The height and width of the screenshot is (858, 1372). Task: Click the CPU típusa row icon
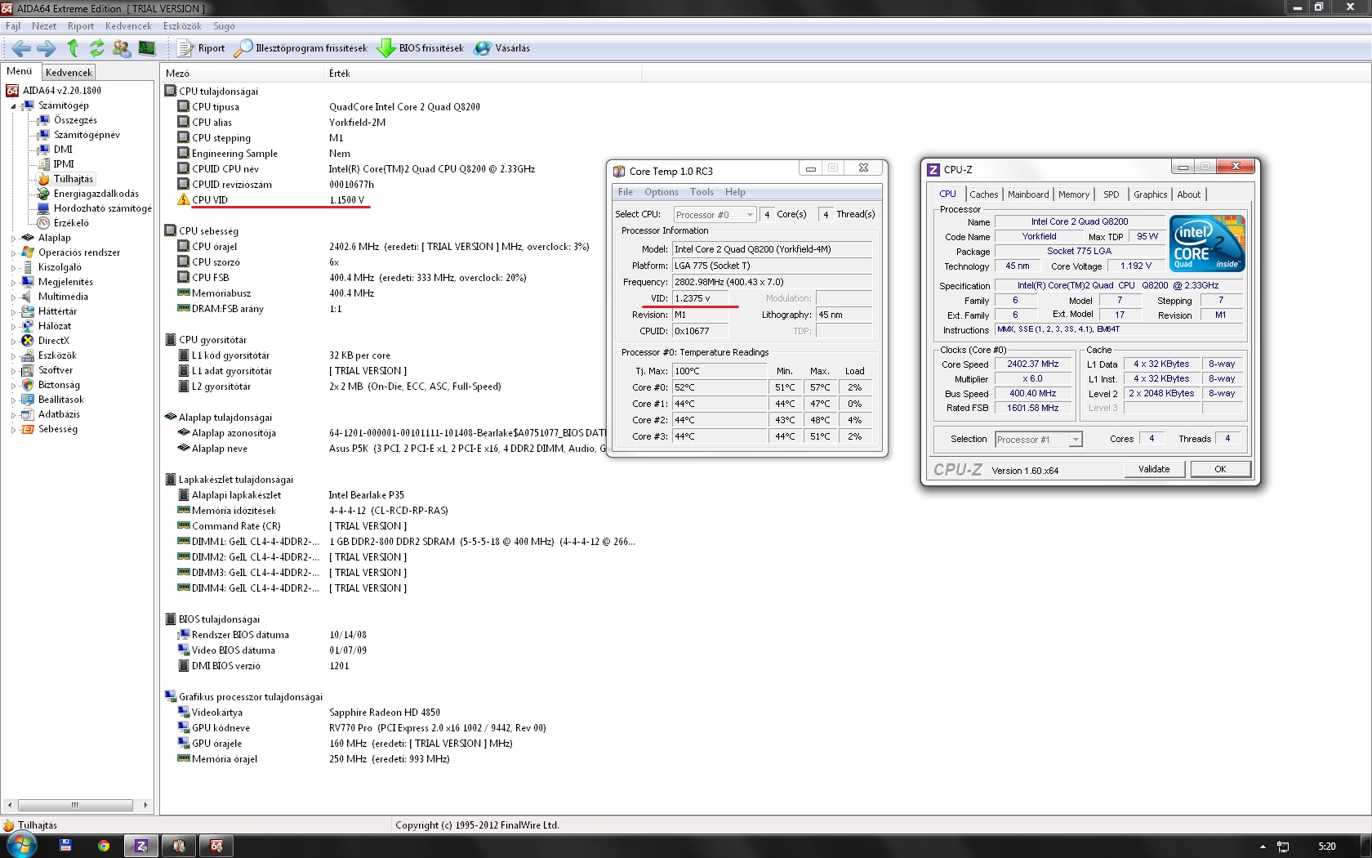(184, 107)
